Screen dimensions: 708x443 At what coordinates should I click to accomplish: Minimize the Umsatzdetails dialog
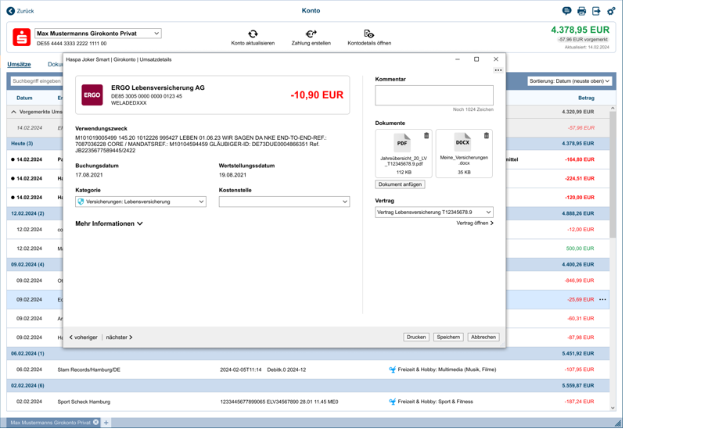pyautogui.click(x=458, y=59)
